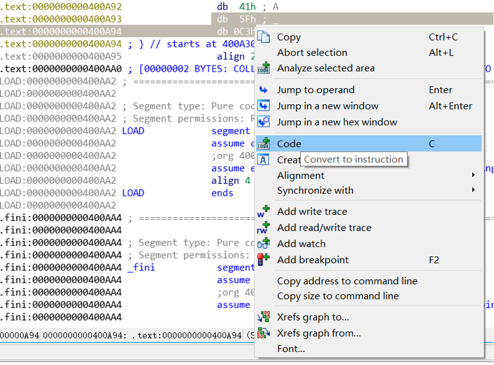Click the 'ends' keyword on the LOAD line
Image resolution: width=494 pixels, height=365 pixels.
pos(222,193)
